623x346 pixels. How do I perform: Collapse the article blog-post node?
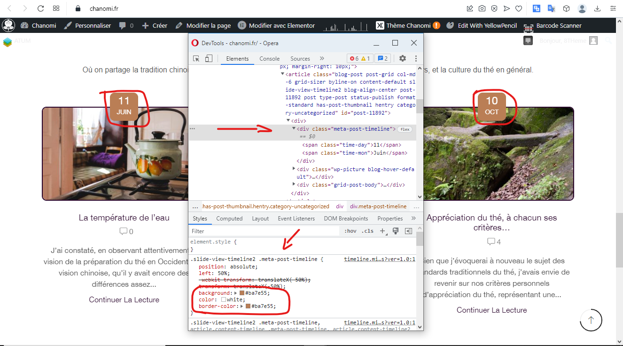tap(282, 74)
